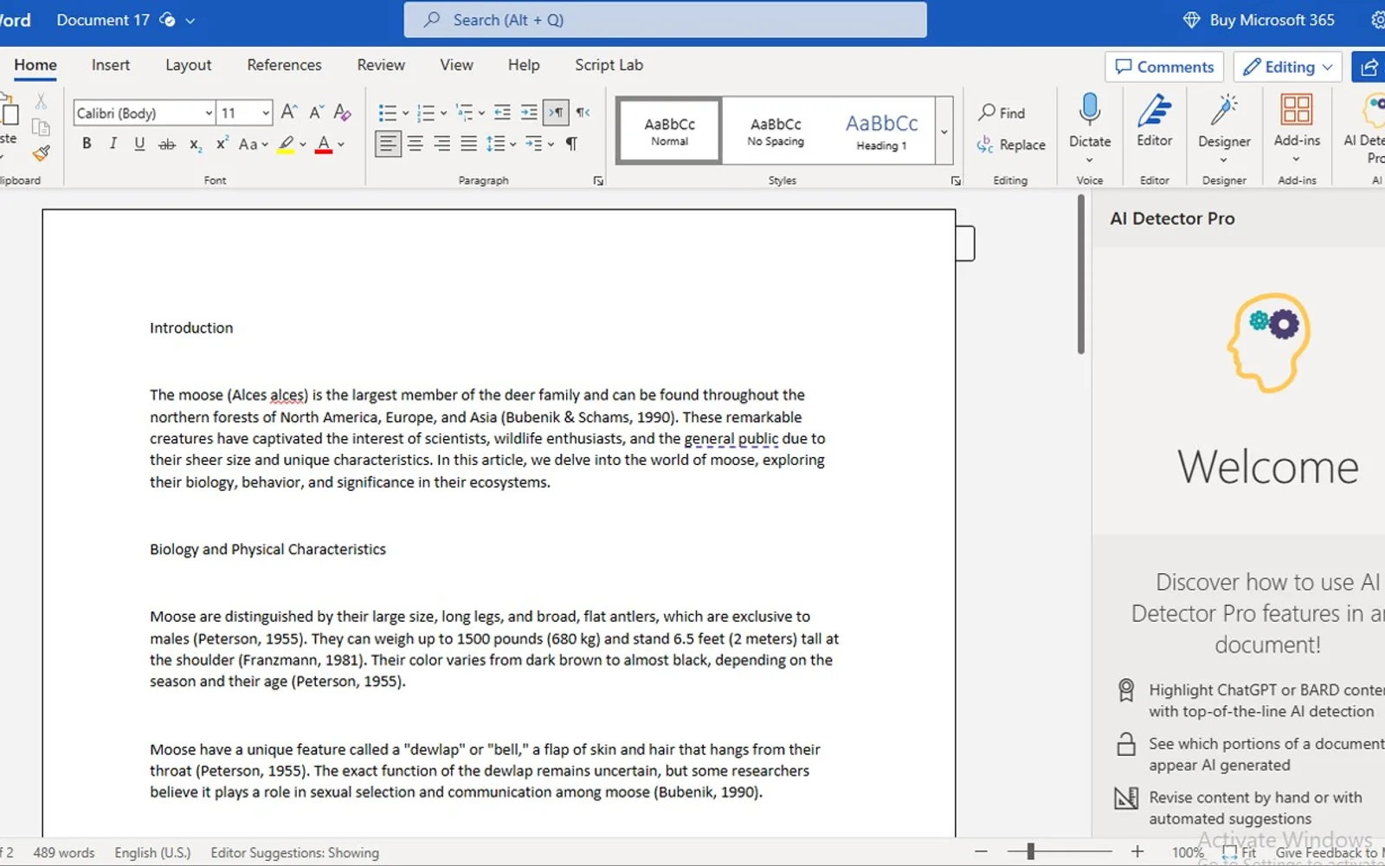Apply bulleted list formatting
1385x866 pixels.
(387, 113)
